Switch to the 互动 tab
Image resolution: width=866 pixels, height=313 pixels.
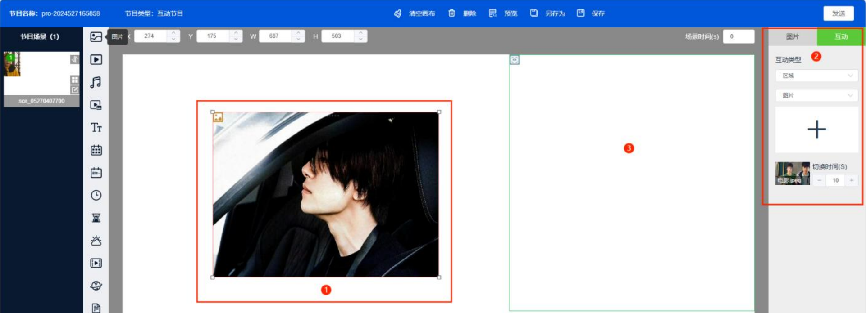840,37
